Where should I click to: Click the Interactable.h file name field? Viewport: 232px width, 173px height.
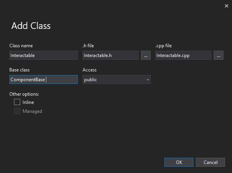tap(111, 55)
